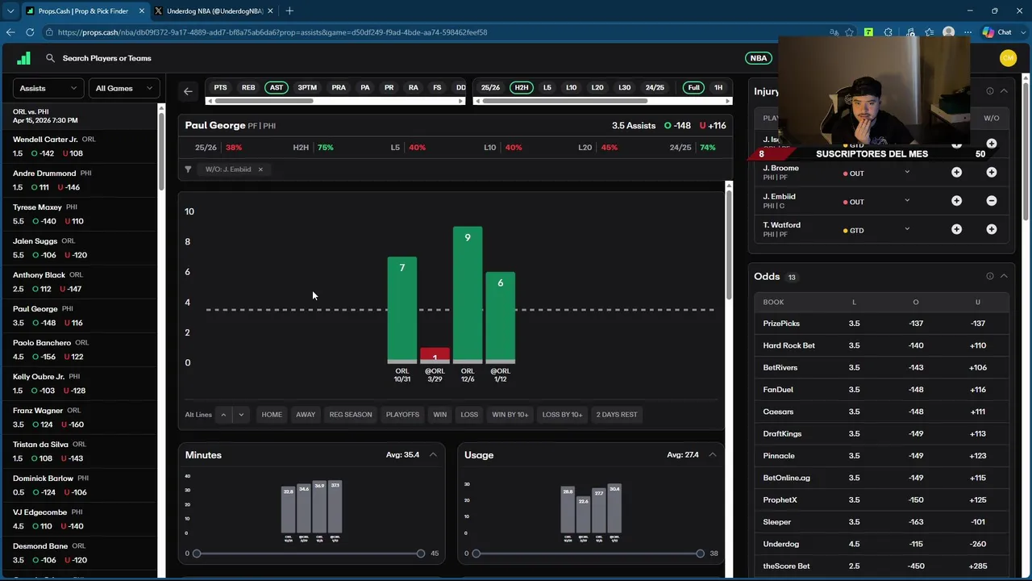The image size is (1032, 581).
Task: Click the W/O plus icon for T. Watford
Action: [x=992, y=229]
